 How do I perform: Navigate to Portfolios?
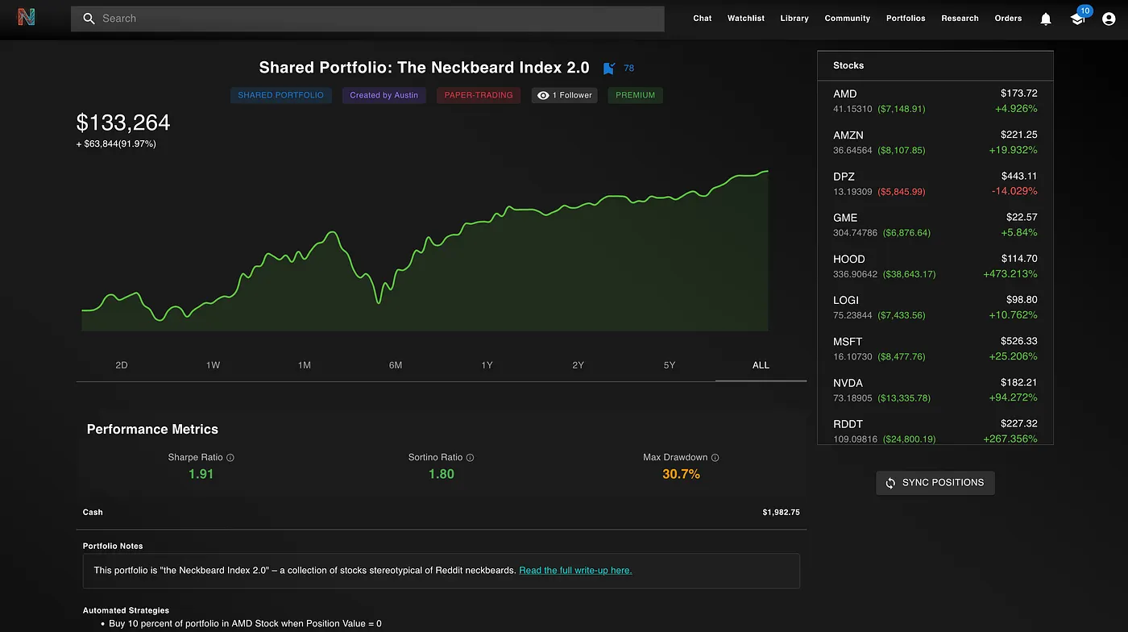906,19
